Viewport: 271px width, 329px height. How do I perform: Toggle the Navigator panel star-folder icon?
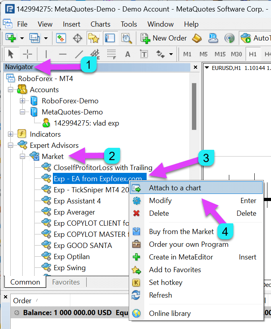tap(93, 38)
